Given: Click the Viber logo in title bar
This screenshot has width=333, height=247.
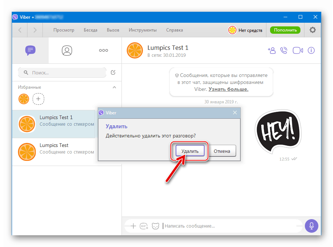Looking at the screenshot, I should 15,17.
